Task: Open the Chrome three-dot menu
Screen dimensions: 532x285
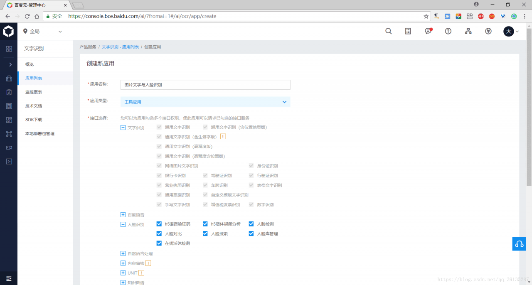Action: point(525,16)
